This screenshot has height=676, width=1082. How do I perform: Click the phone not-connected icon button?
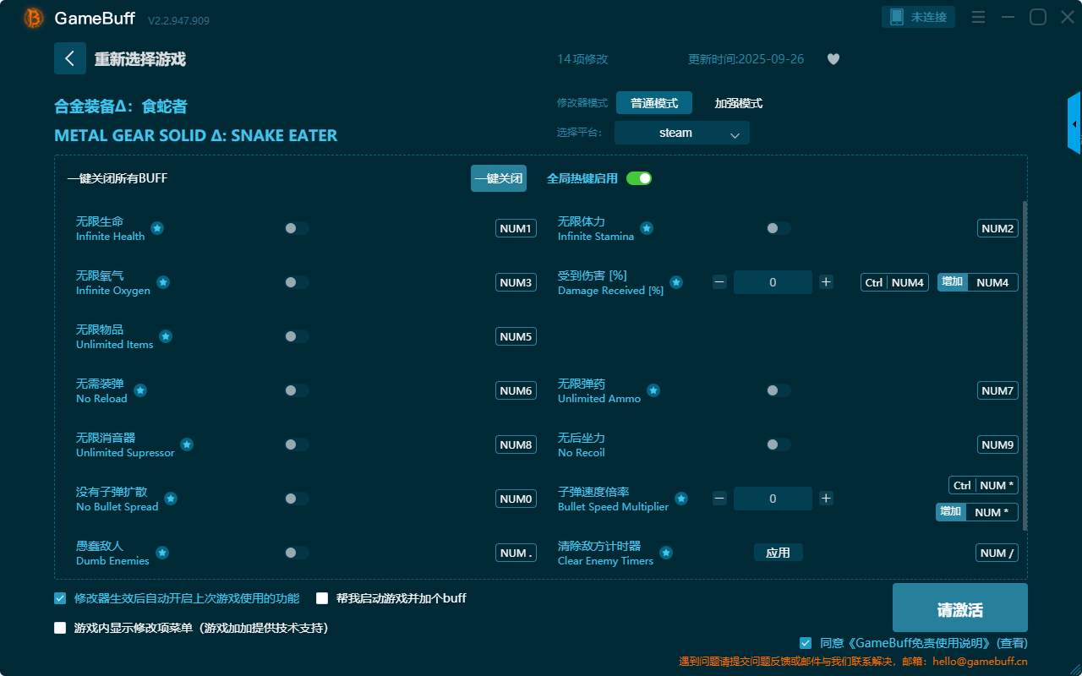[x=919, y=17]
